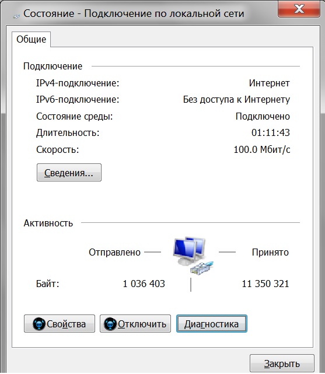The width and height of the screenshot is (325, 374).
Task: Click the Интернет status value
Action: [269, 83]
